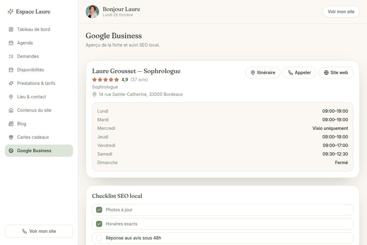
Task: Select the Blog menu entry
Action: point(39,124)
